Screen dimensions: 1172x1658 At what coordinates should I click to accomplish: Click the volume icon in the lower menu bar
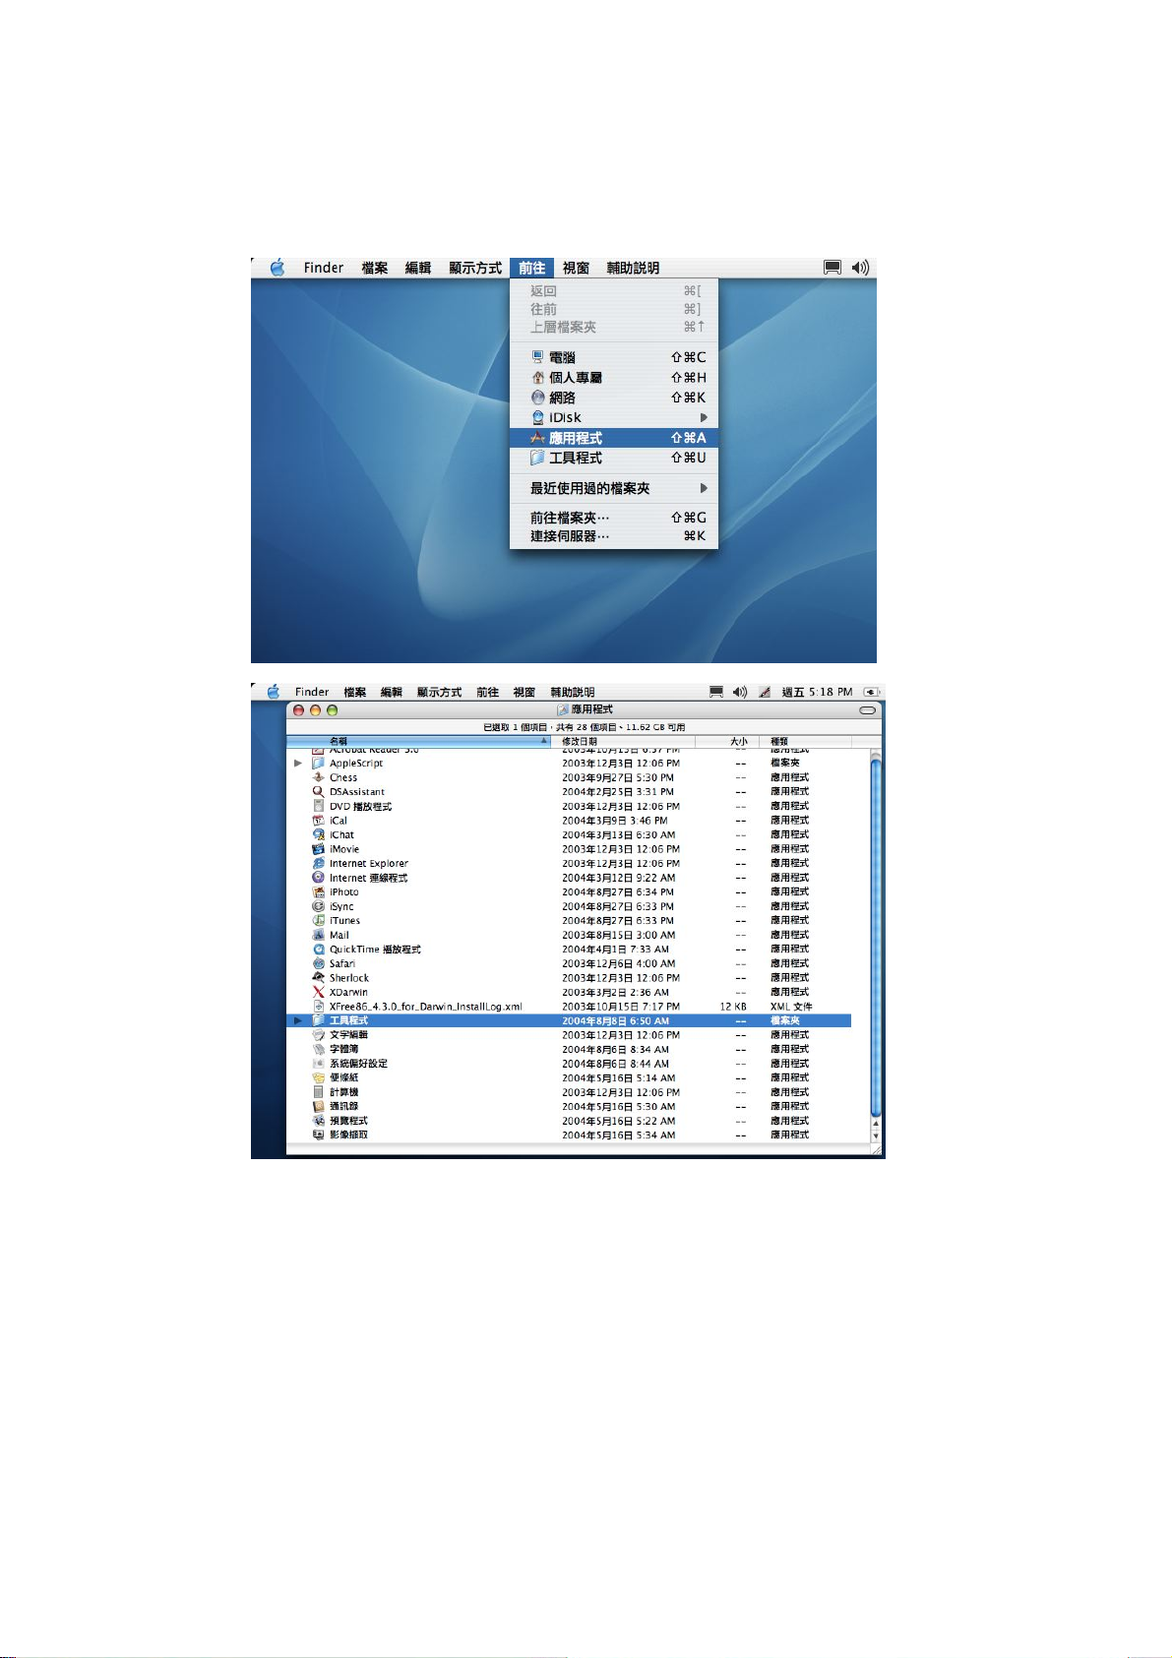(740, 692)
